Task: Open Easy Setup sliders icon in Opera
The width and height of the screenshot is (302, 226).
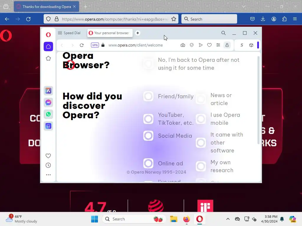Action: click(x=218, y=45)
